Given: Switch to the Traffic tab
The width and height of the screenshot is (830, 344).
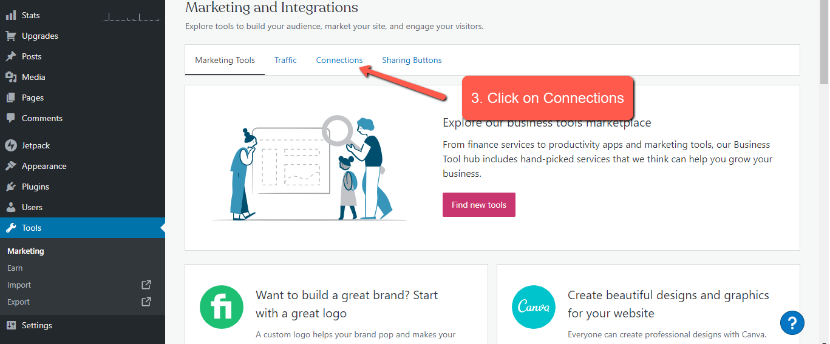Looking at the screenshot, I should tap(285, 60).
